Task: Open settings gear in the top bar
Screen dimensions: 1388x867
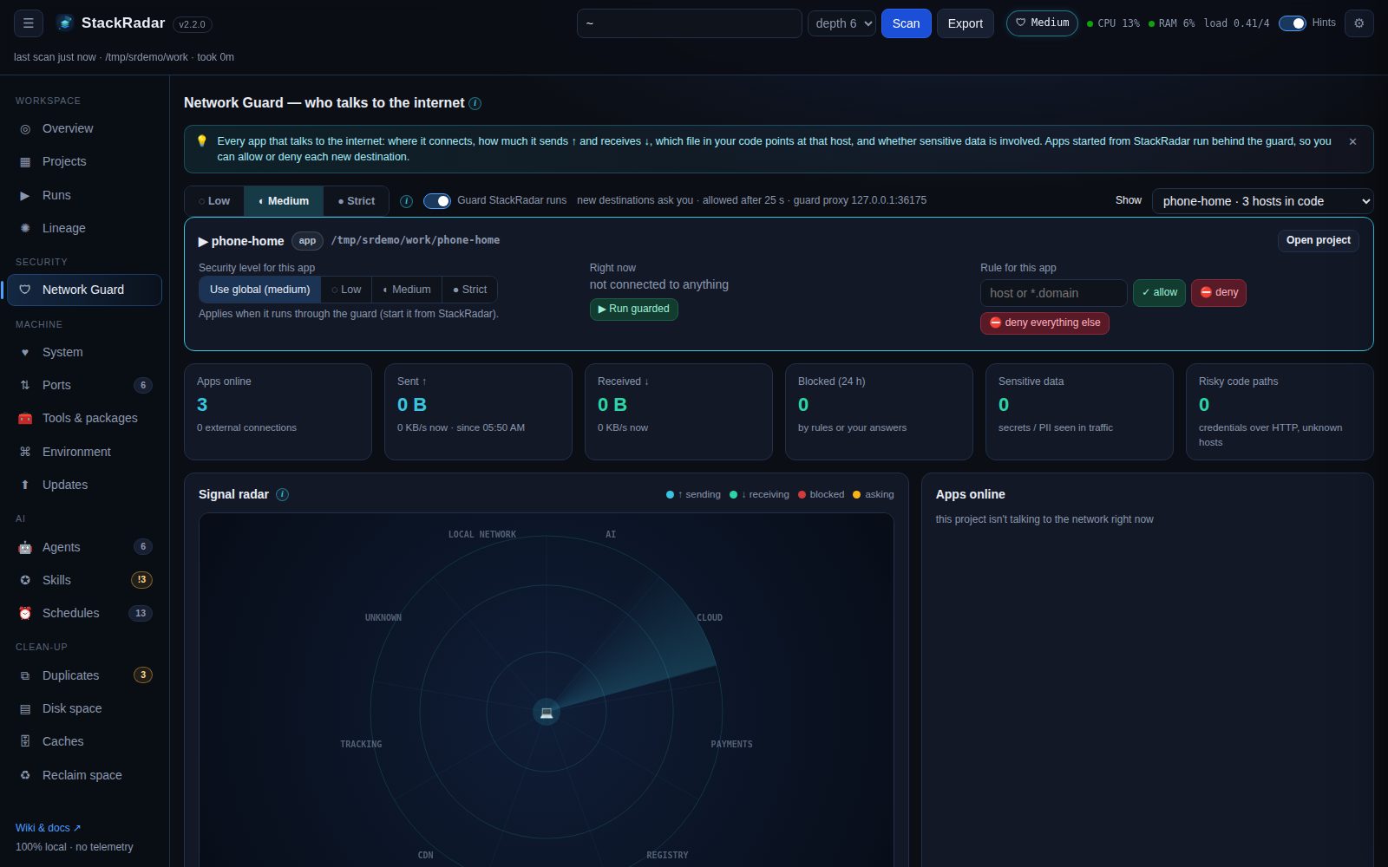Action: [x=1359, y=23]
